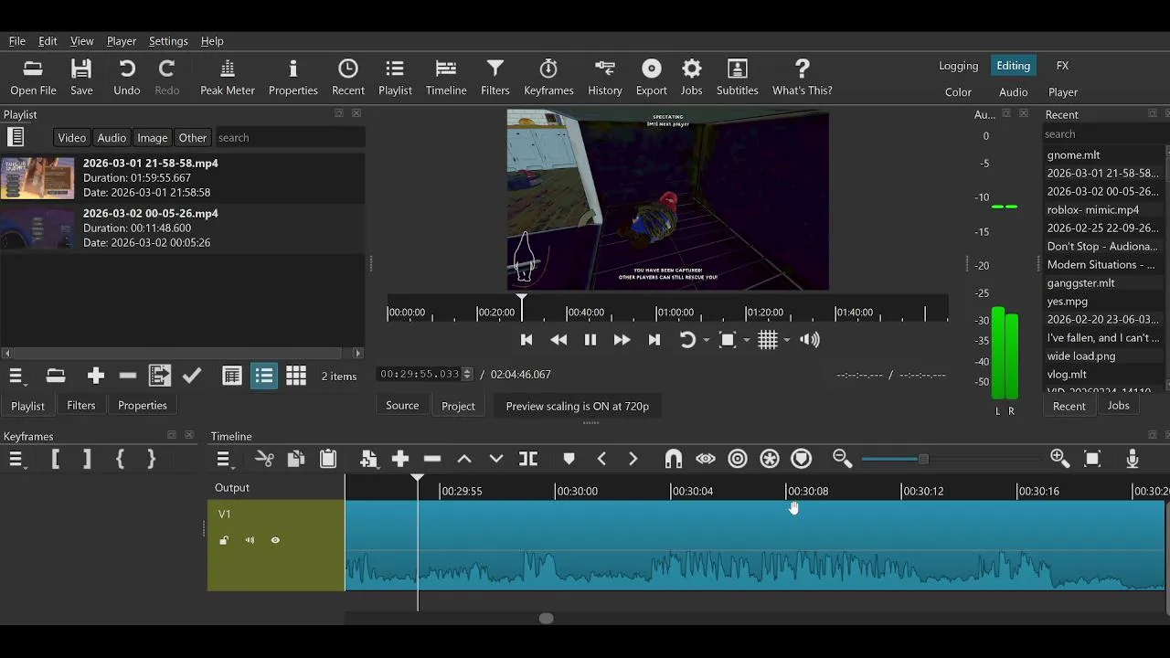
Task: Hide the V1 track with eye icon
Action: pyautogui.click(x=275, y=540)
